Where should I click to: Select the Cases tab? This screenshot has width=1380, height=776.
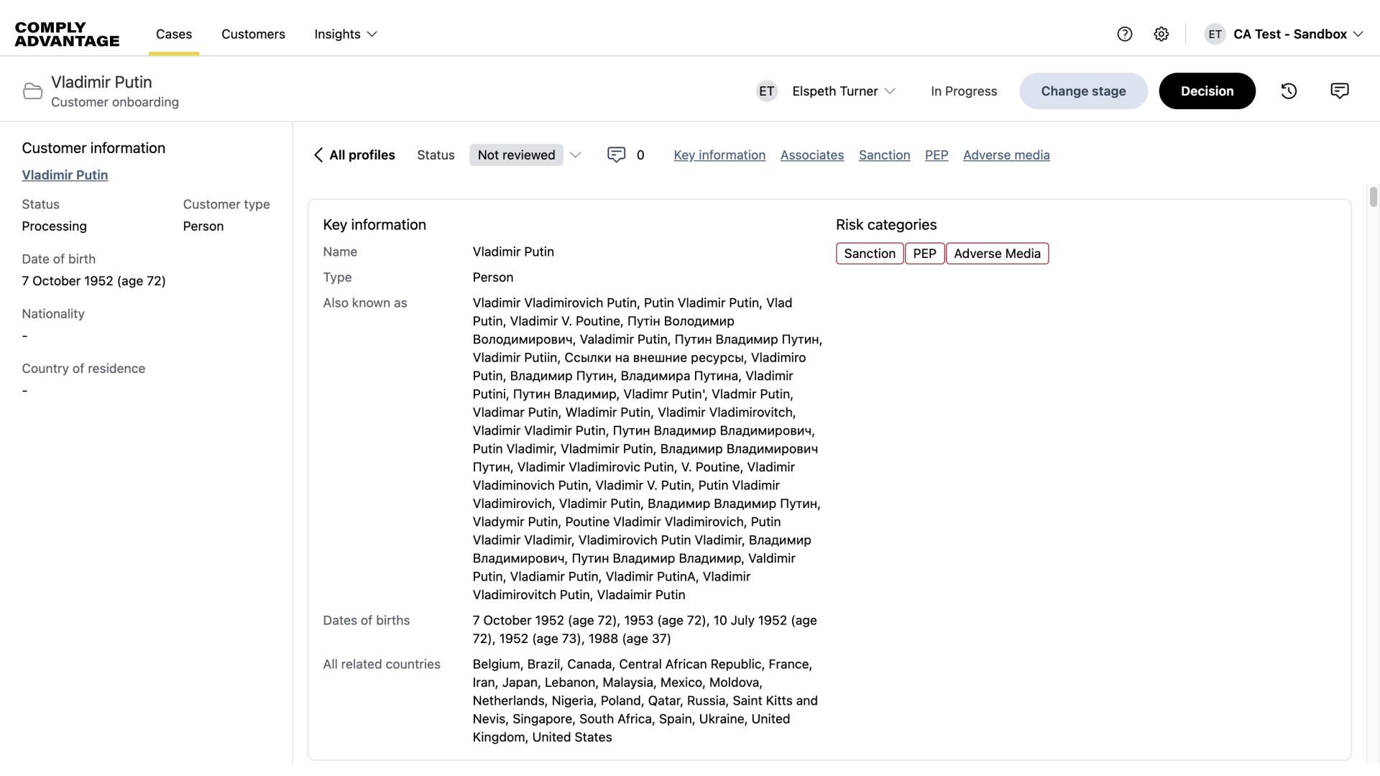[x=173, y=34]
